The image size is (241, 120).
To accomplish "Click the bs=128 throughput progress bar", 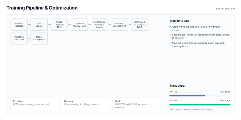I will tap(200, 96).
